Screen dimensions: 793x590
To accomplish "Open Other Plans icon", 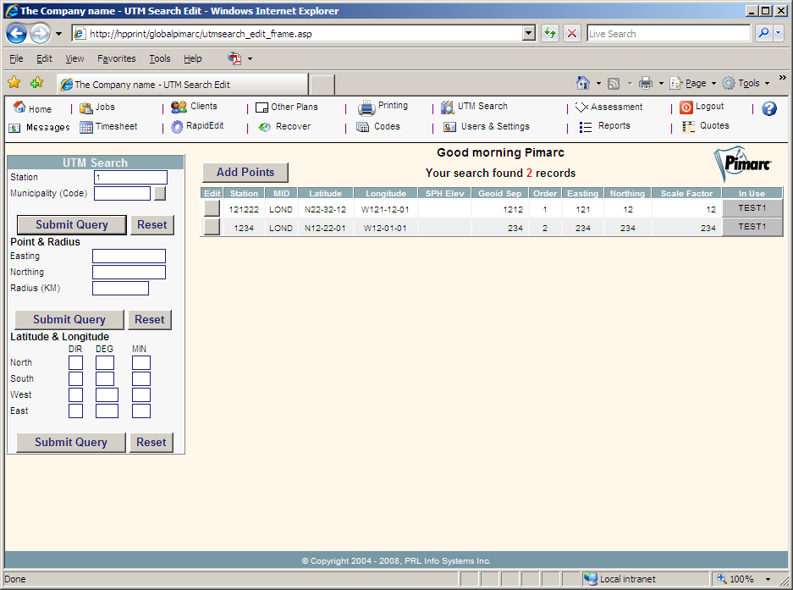I will (x=262, y=108).
